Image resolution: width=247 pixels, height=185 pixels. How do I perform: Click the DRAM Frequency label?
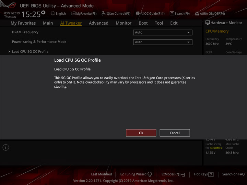tap(25, 32)
